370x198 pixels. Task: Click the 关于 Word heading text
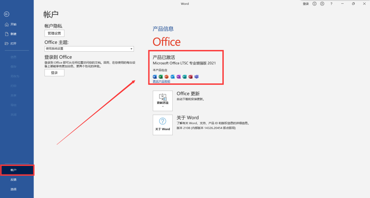point(188,118)
